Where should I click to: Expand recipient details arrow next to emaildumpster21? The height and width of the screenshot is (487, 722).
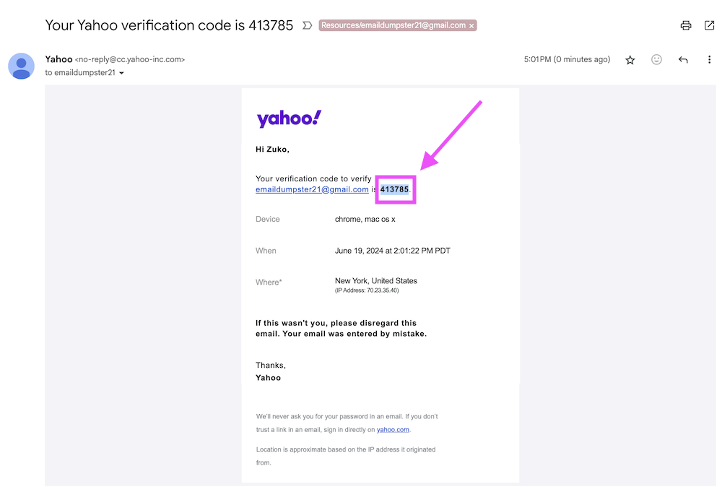121,73
